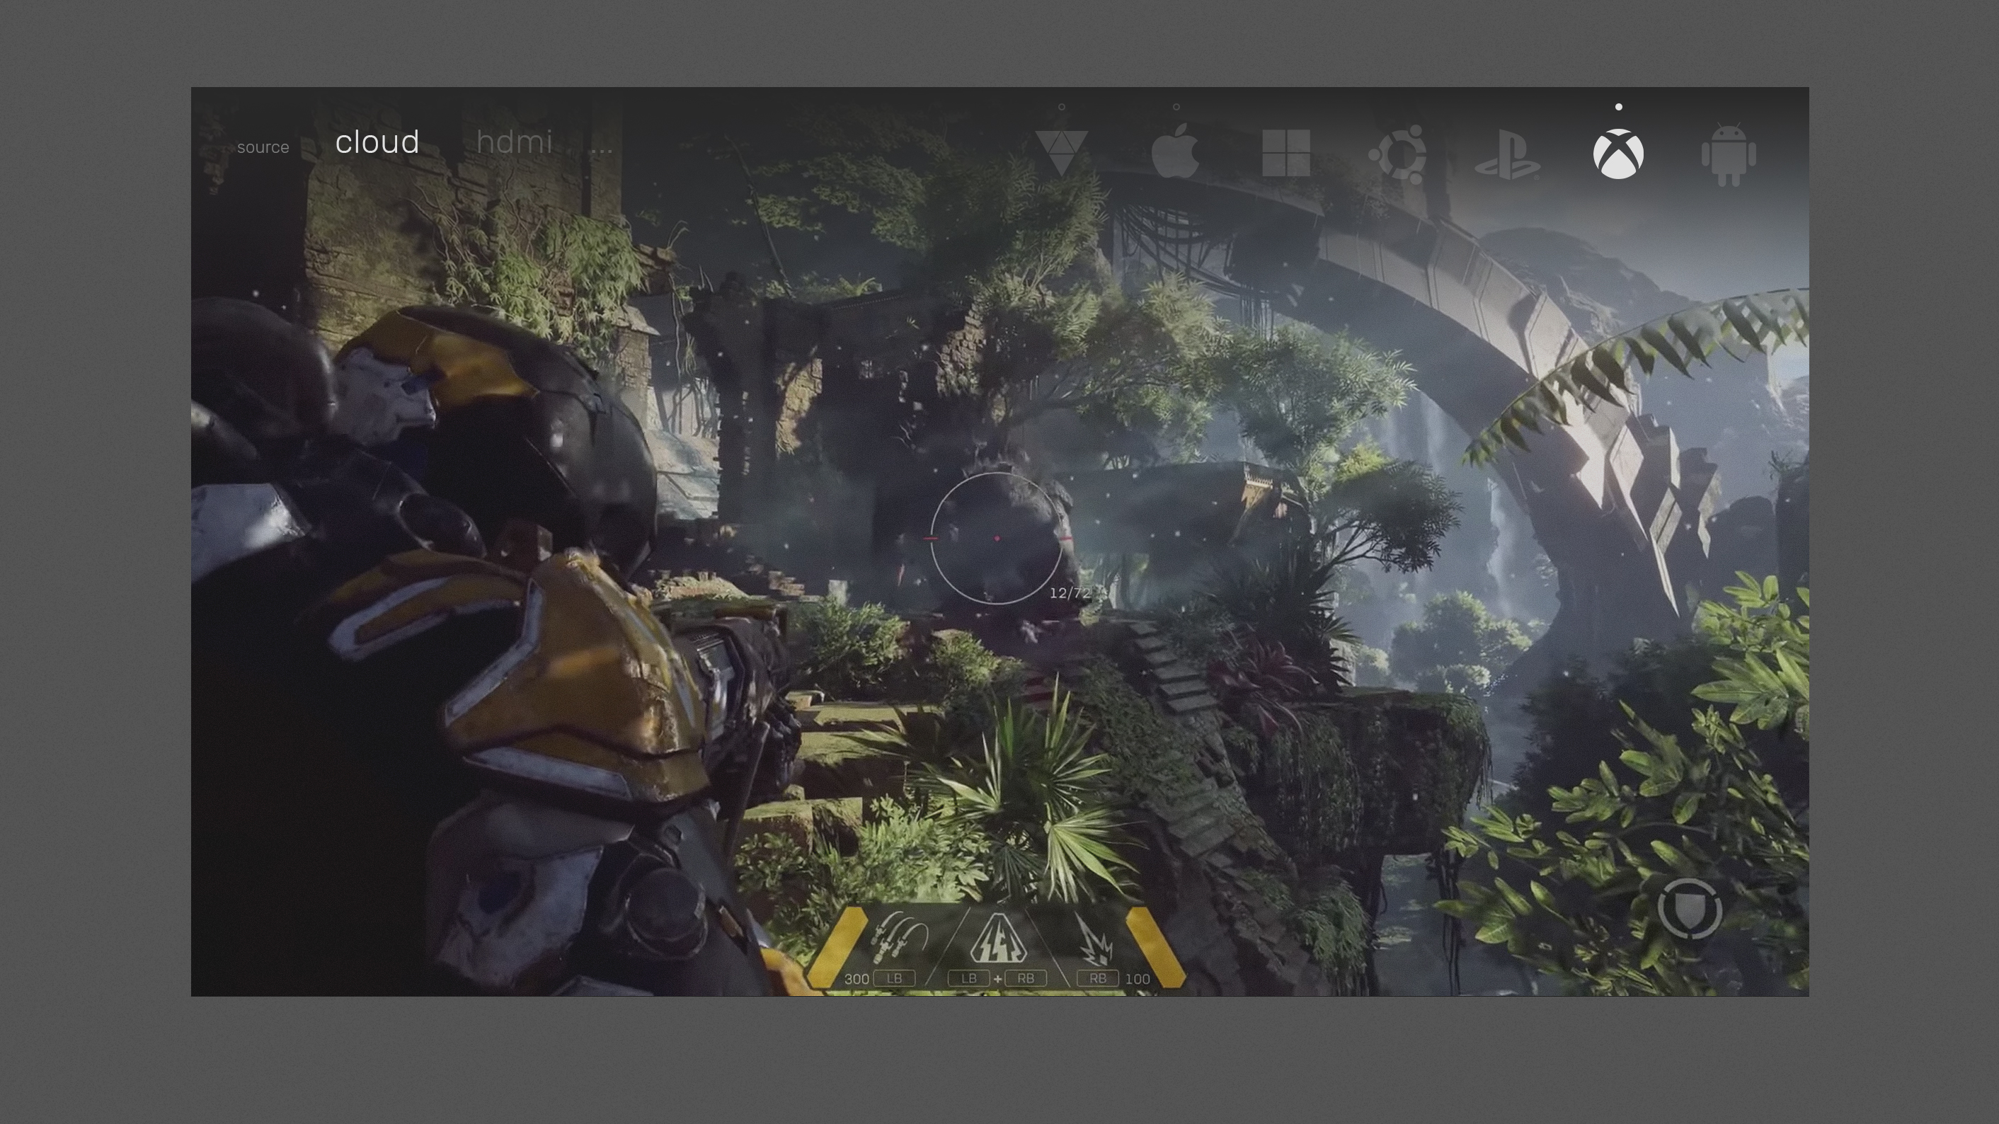Viewport: 1999px width, 1124px height.
Task: Click the lightning ultimate ability HUD icon
Action: coord(997,938)
